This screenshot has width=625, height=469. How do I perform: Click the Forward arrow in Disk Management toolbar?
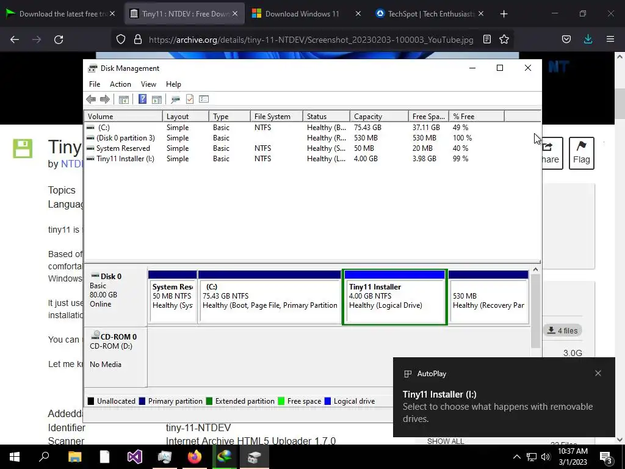pos(105,100)
